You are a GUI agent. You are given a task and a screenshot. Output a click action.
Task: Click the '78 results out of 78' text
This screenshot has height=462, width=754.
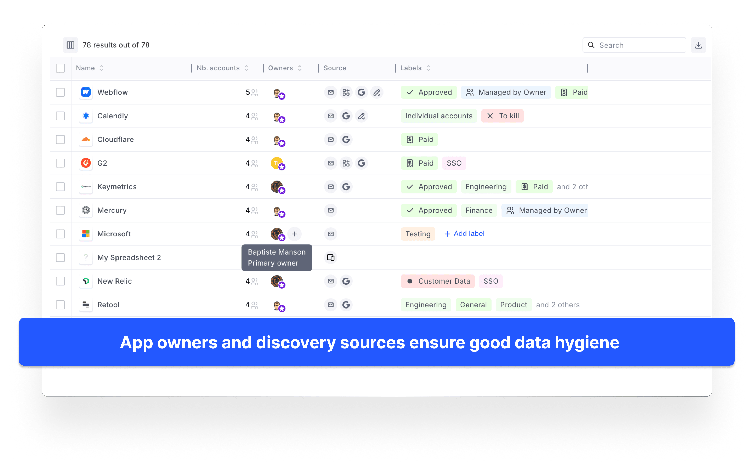116,45
